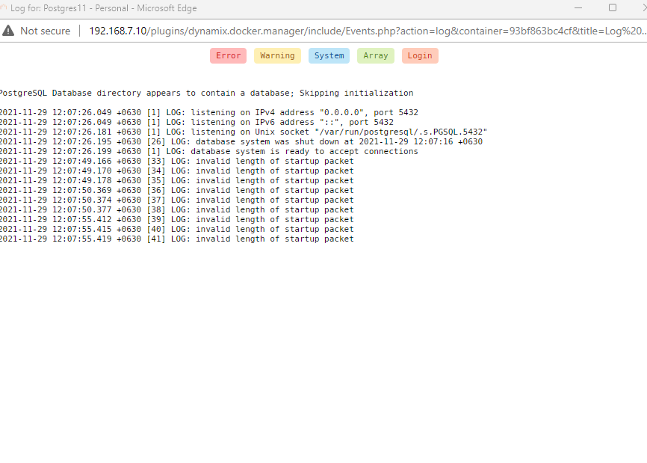Click the 'Skipping initialization' log line
This screenshot has height=463, width=647.
pyautogui.click(x=206, y=93)
